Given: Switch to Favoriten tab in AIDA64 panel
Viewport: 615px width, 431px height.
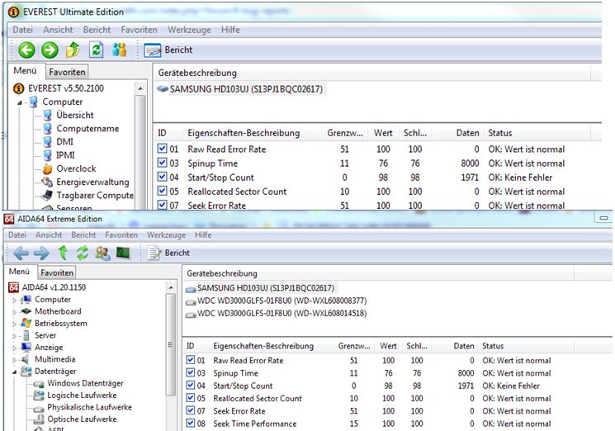Looking at the screenshot, I should [x=57, y=272].
